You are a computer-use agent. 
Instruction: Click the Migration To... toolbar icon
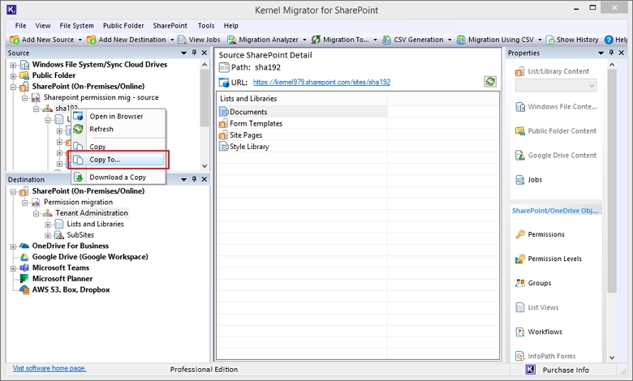click(x=316, y=40)
